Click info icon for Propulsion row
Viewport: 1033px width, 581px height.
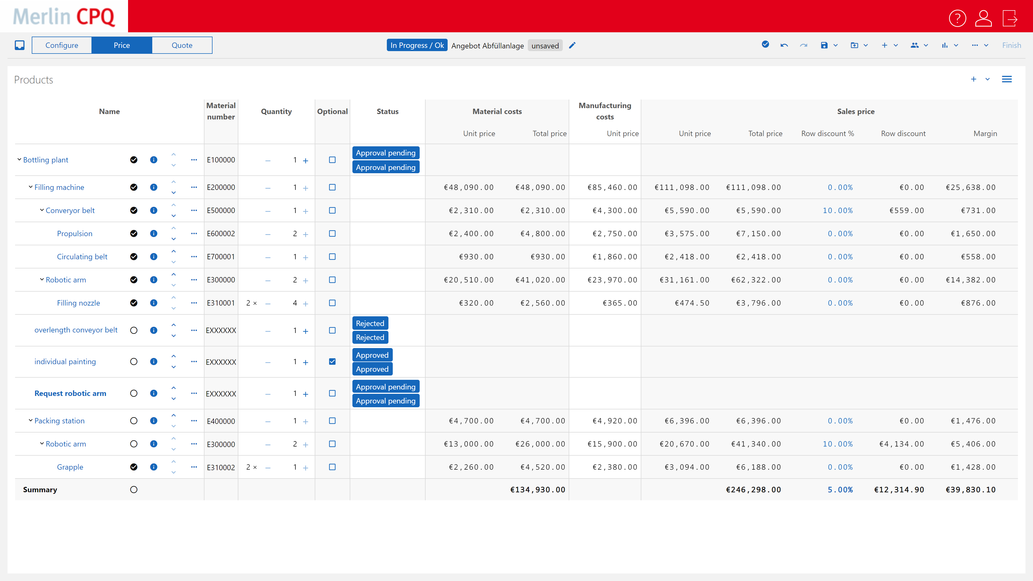pos(154,234)
